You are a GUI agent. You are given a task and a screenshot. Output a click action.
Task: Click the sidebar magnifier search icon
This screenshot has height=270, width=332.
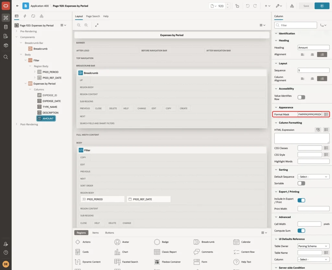coord(6,57)
